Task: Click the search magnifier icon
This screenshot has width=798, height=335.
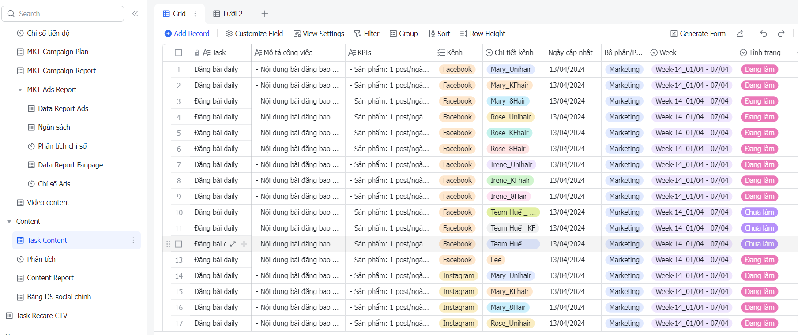Action: pyautogui.click(x=11, y=14)
